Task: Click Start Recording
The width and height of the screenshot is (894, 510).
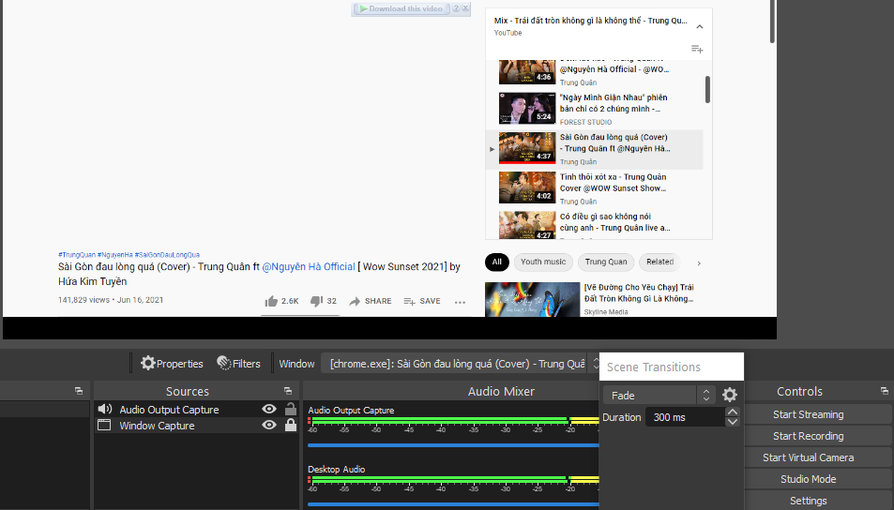Action: 808,436
